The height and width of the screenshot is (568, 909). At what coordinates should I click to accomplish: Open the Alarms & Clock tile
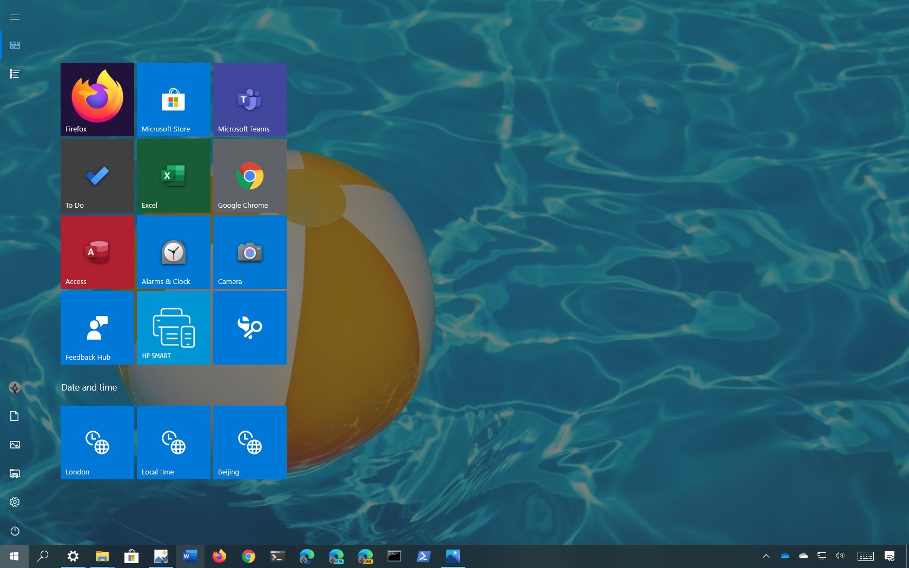tap(174, 252)
